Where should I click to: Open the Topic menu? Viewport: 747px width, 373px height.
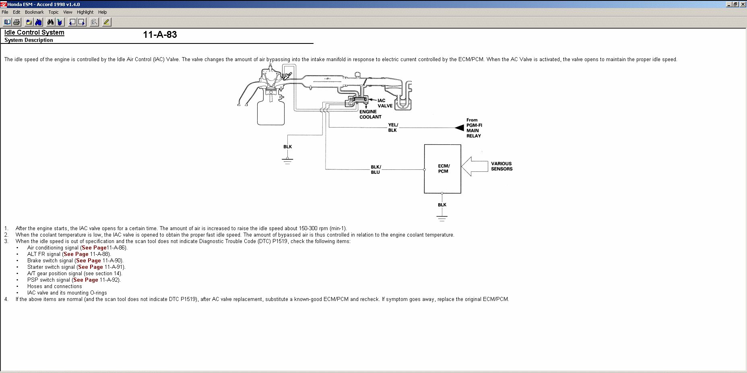click(54, 12)
